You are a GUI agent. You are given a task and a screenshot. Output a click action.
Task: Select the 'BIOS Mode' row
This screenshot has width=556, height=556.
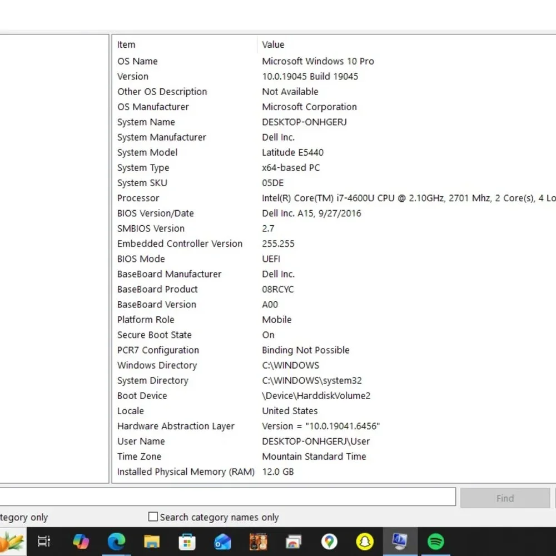pyautogui.click(x=141, y=260)
